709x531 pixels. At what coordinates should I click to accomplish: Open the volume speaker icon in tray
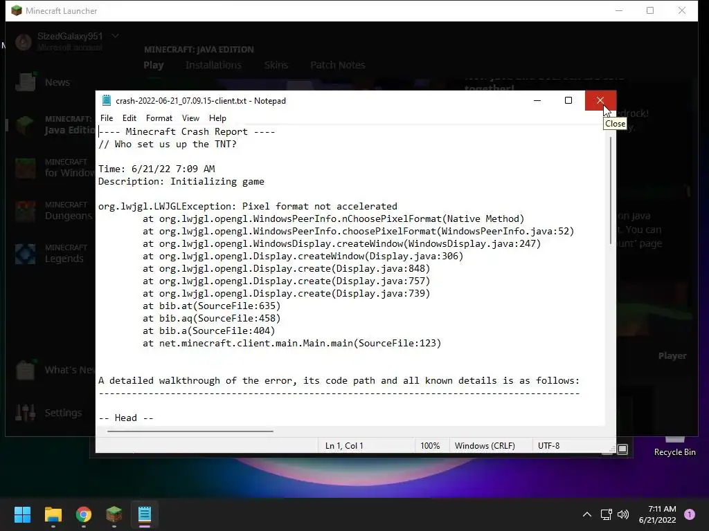point(623,514)
